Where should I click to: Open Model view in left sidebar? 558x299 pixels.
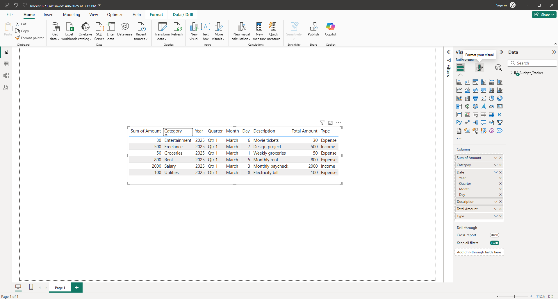coord(6,76)
